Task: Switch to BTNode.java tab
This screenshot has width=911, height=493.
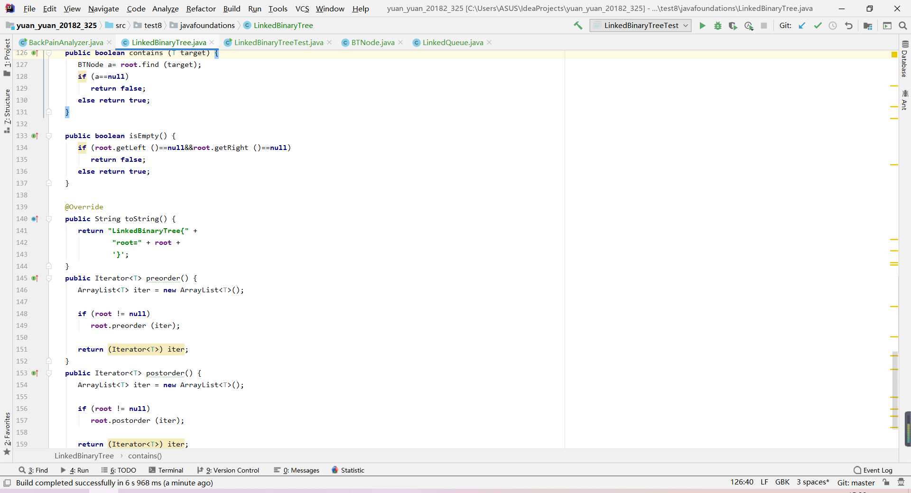Action: pos(373,42)
